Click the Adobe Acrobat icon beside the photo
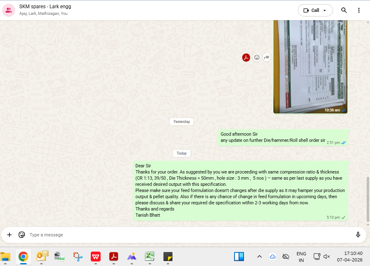This screenshot has height=266, width=370. (x=246, y=58)
